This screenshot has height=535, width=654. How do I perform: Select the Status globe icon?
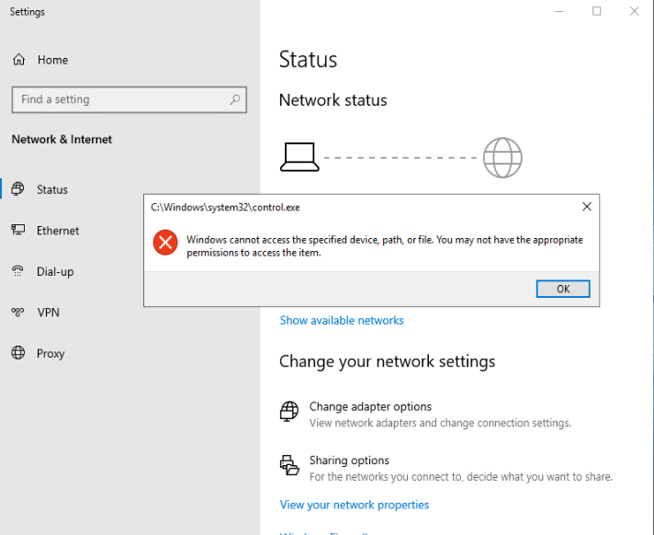point(18,189)
